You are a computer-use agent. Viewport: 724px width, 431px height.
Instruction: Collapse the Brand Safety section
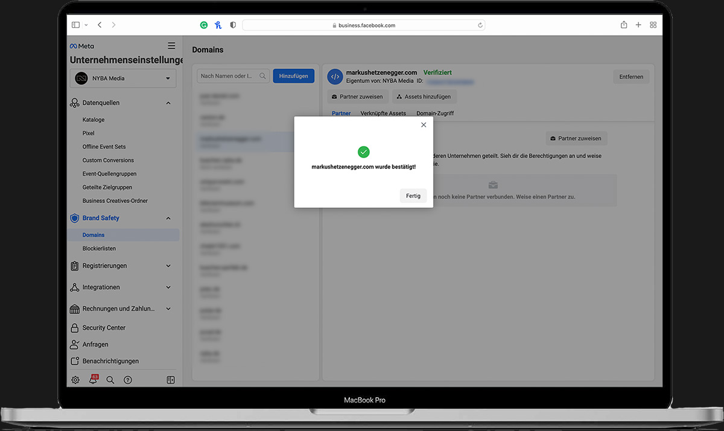[168, 219]
